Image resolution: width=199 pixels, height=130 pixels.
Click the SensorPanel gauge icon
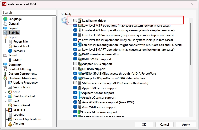(10, 105)
